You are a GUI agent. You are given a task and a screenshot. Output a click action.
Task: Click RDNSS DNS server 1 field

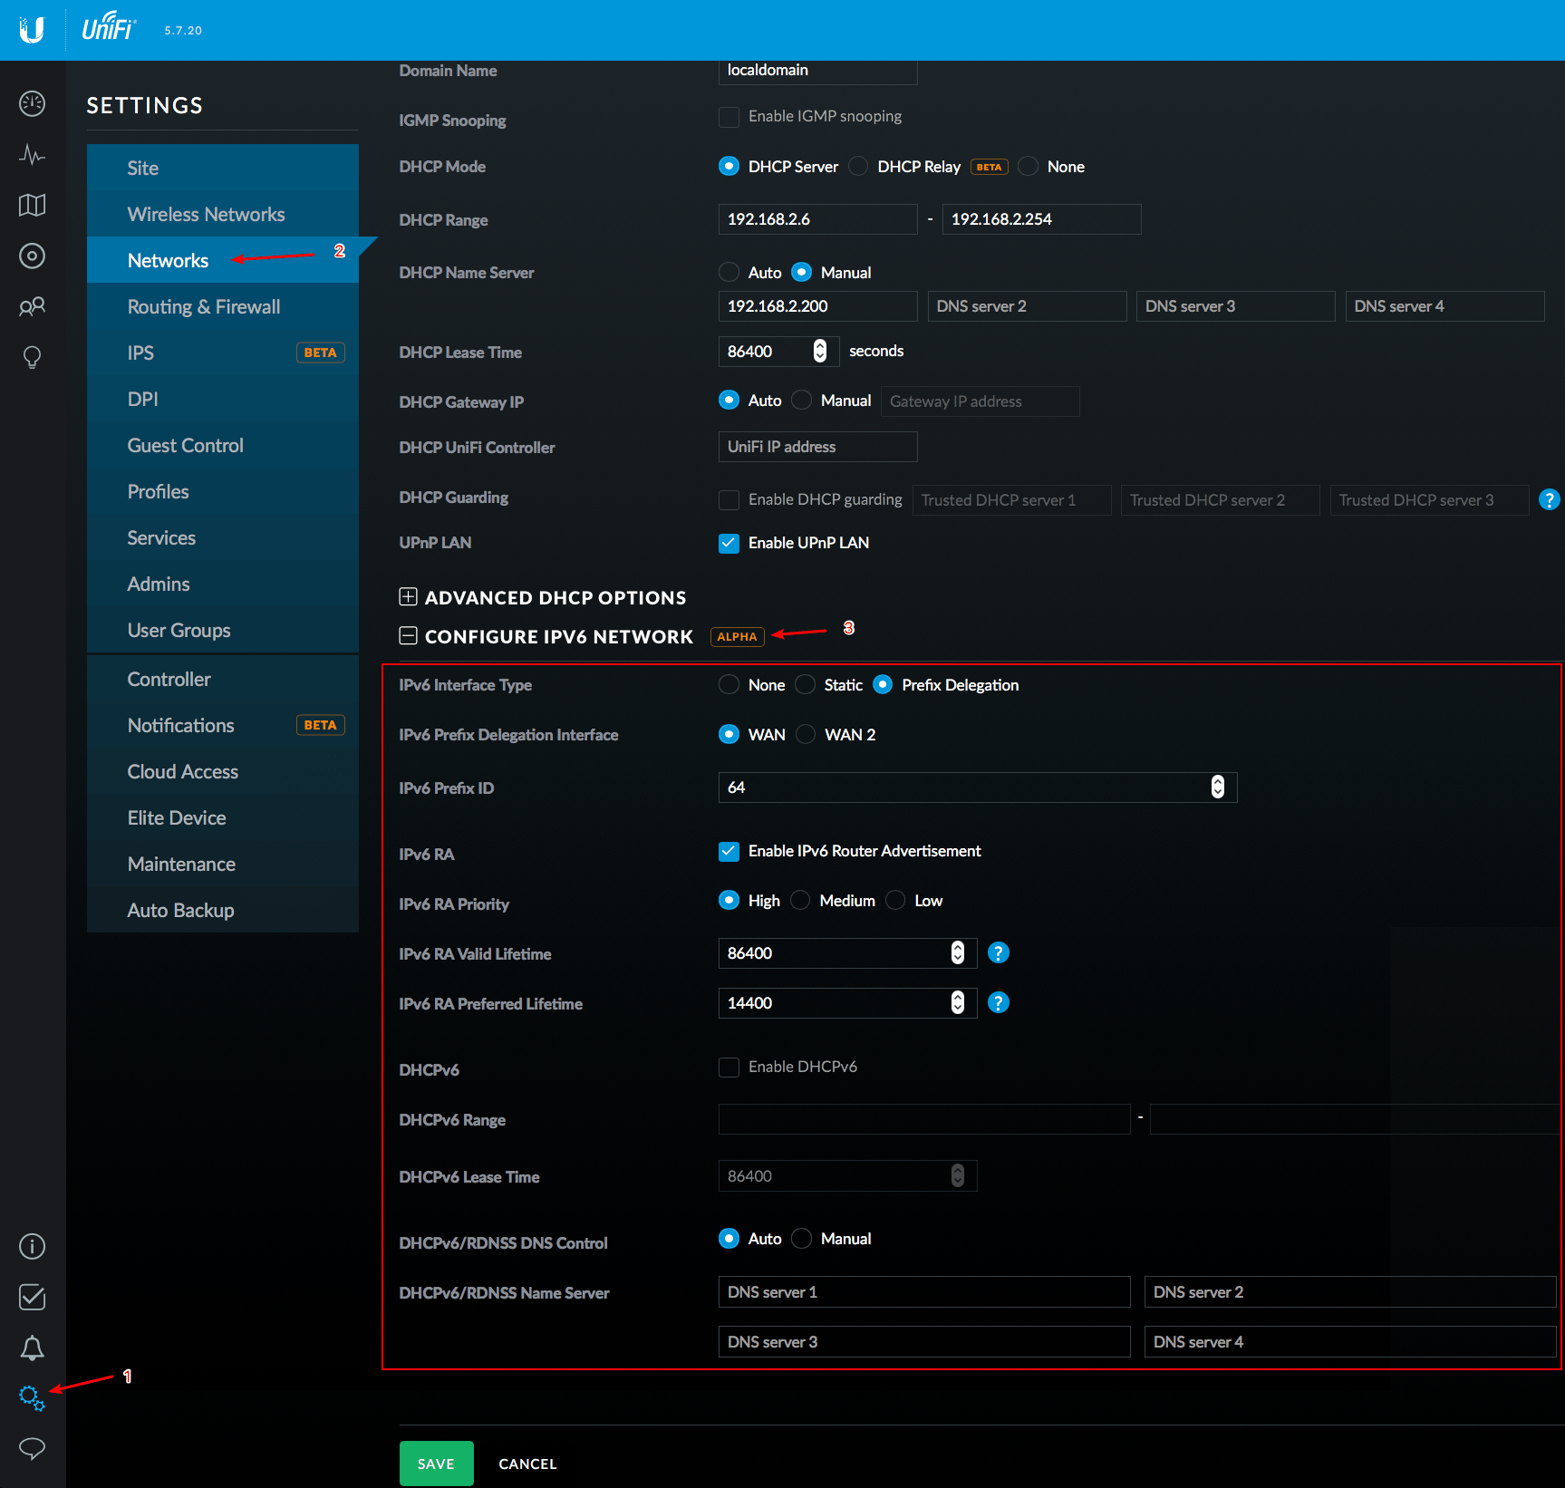click(924, 1291)
